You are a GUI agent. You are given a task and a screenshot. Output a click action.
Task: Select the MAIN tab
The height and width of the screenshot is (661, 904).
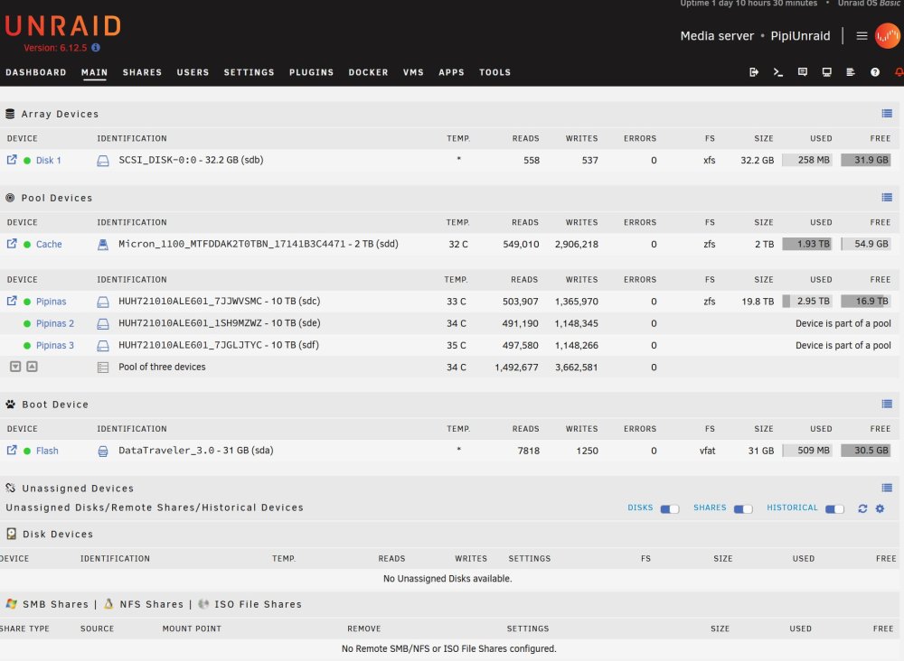pos(95,72)
